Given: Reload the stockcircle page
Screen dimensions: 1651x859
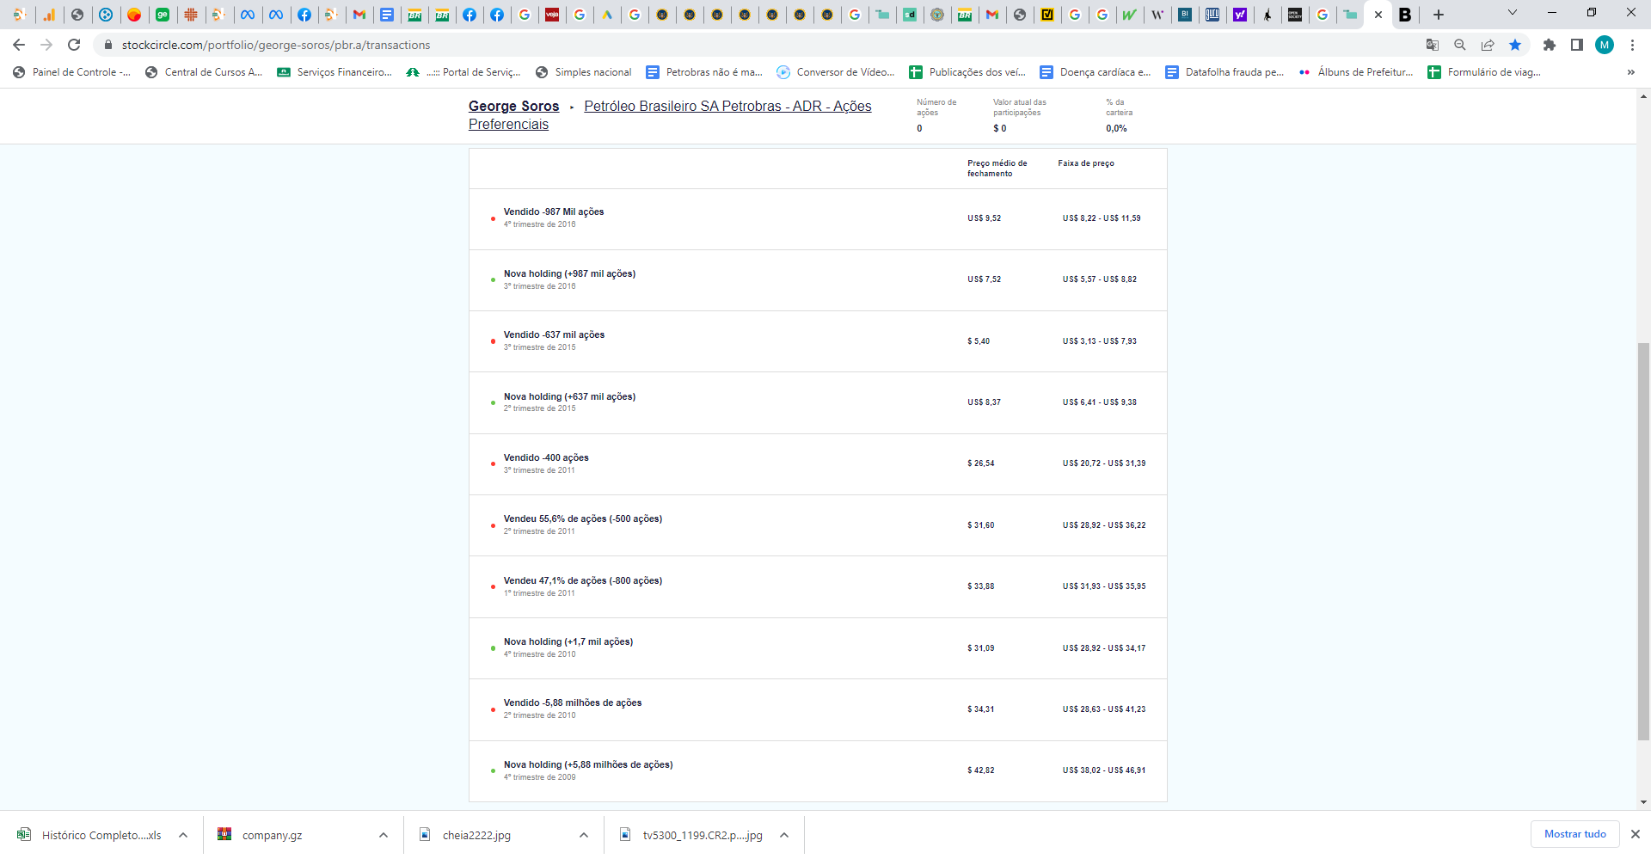Looking at the screenshot, I should point(74,45).
